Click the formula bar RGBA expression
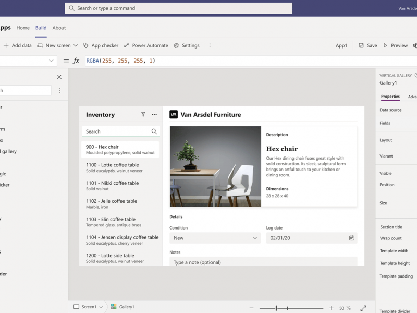The image size is (417, 313). (x=120, y=61)
